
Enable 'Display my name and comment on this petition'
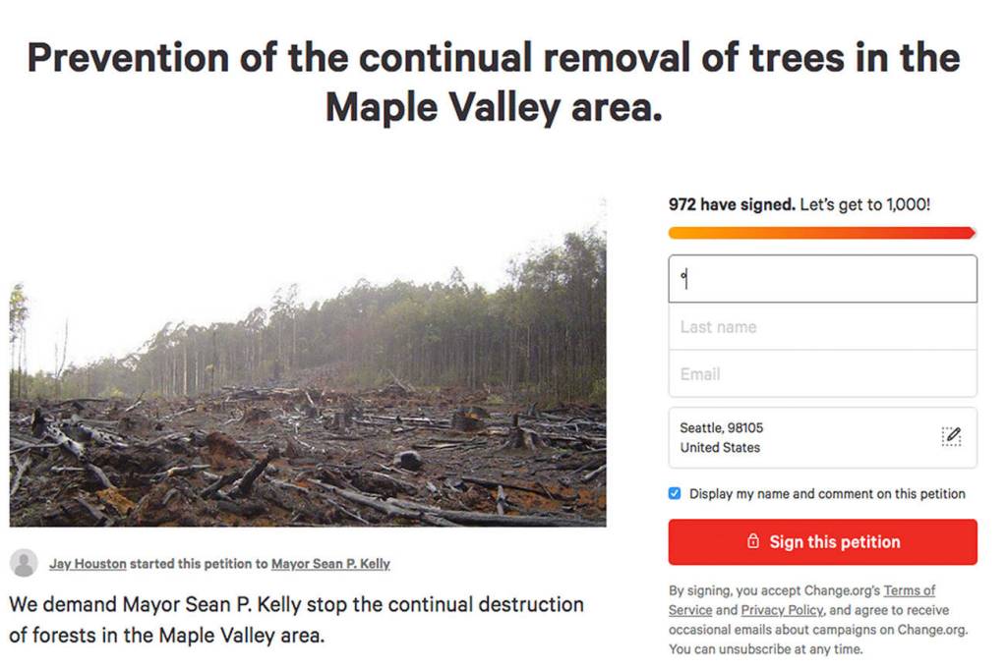click(x=674, y=494)
